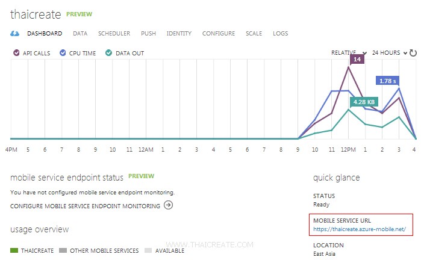The width and height of the screenshot is (421, 260).
Task: Select the IDENTITY tab
Action: 179,34
